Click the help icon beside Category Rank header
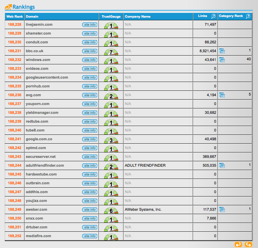The image size is (258, 248). click(x=248, y=16)
